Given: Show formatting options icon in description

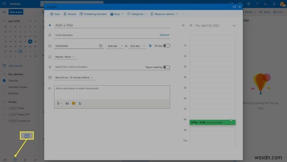Looking at the screenshot, I should tap(80, 103).
